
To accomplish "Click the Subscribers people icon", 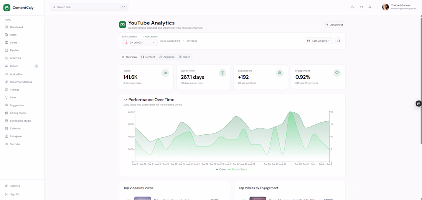I will 280,73.
